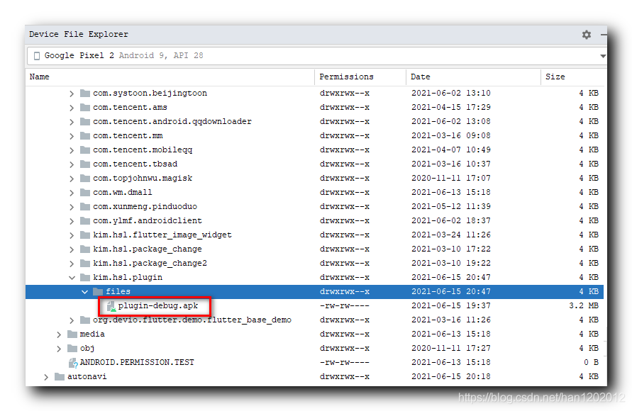632x411 pixels.
Task: Select the com.ylmf.androidclient folder name
Action: click(x=148, y=220)
